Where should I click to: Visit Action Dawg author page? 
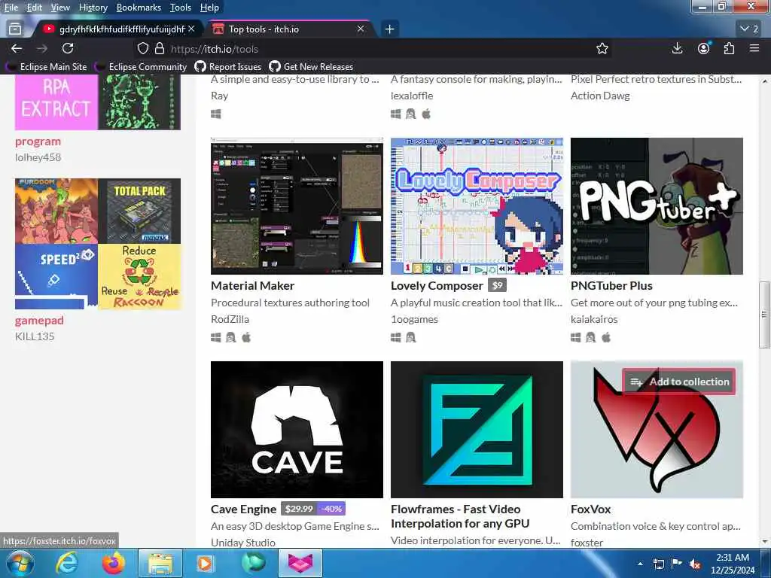pyautogui.click(x=600, y=96)
